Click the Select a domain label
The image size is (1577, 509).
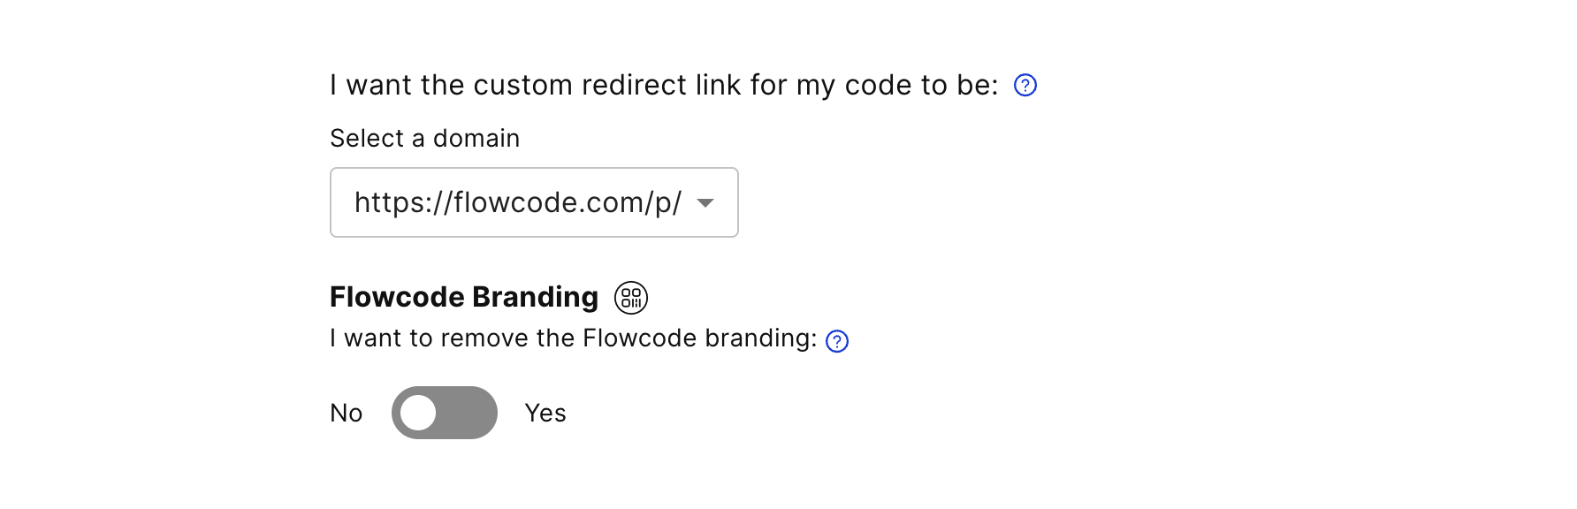pos(424,138)
